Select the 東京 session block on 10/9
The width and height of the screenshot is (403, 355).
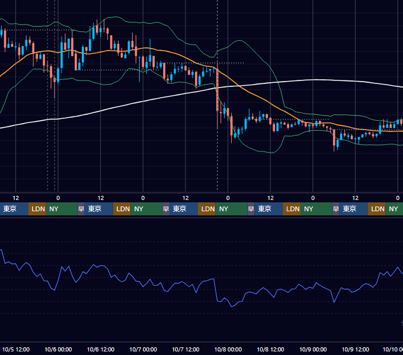point(353,209)
